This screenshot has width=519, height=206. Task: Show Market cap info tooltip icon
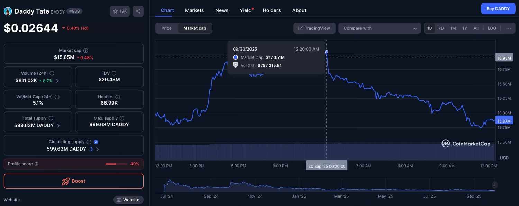click(86, 51)
